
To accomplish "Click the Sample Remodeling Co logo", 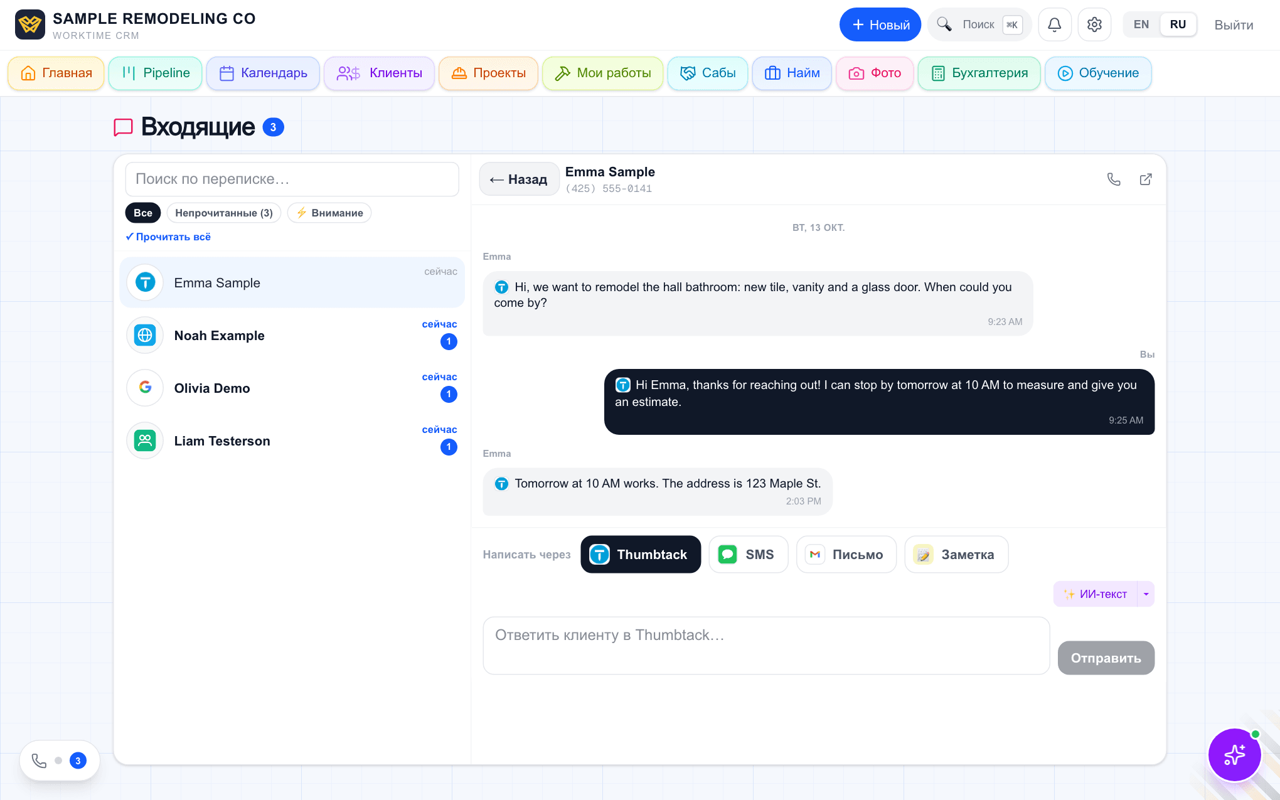I will [30, 24].
